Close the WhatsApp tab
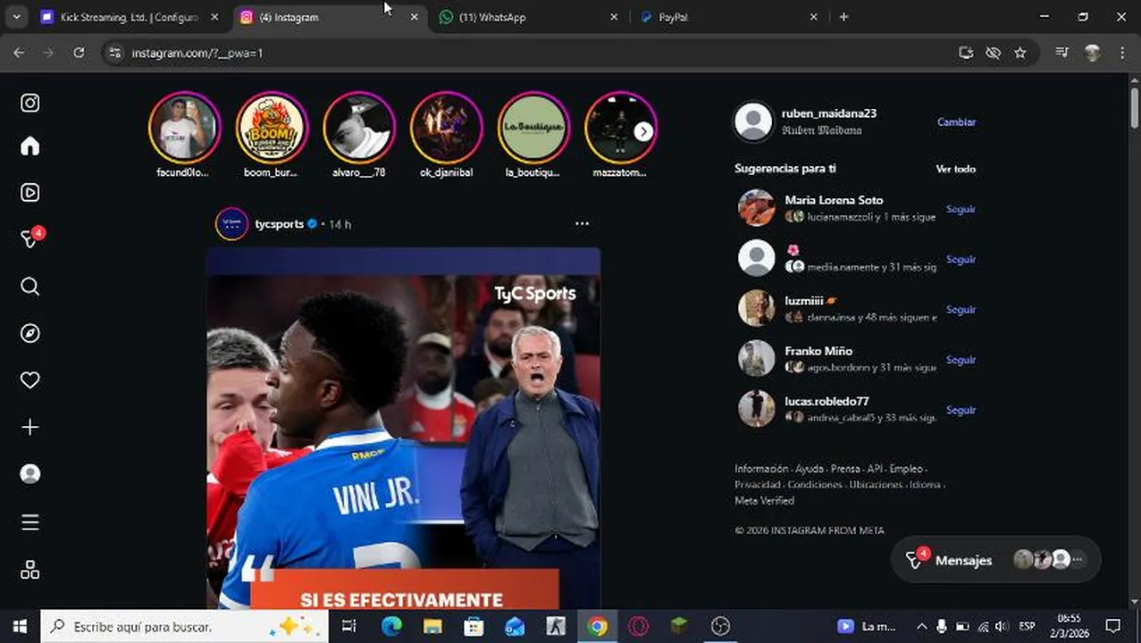This screenshot has width=1141, height=643. pos(614,17)
